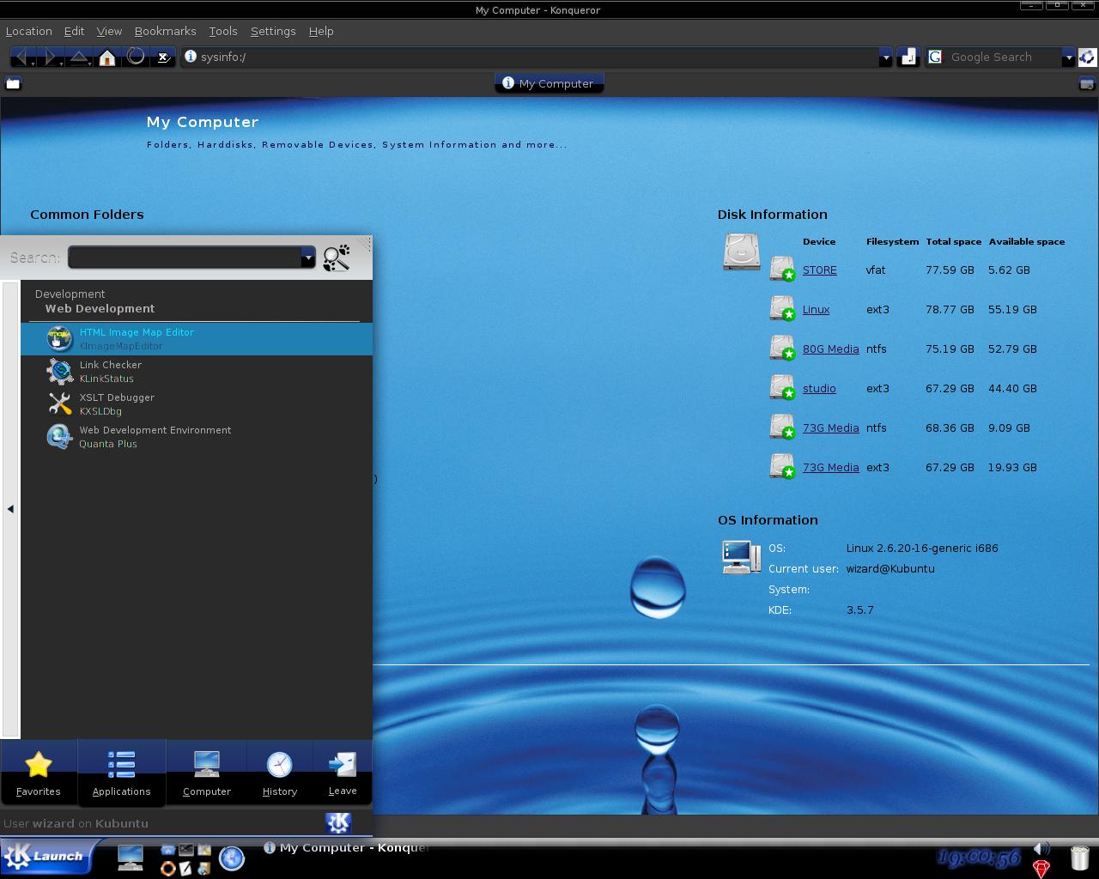Open the 80G Media disk link
Screen dimensions: 1099x879
830,349
